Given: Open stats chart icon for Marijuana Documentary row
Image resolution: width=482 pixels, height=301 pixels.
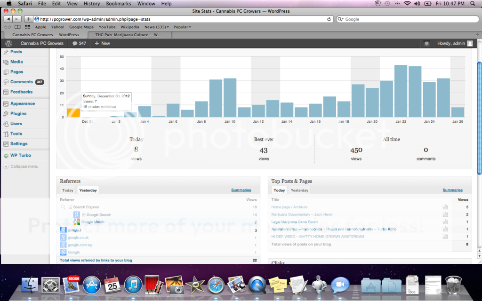Looking at the screenshot, I should tap(445, 214).
